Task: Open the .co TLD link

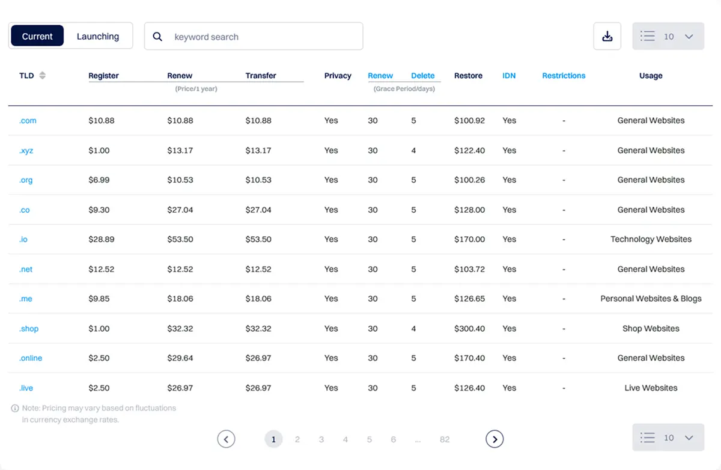Action: 25,210
